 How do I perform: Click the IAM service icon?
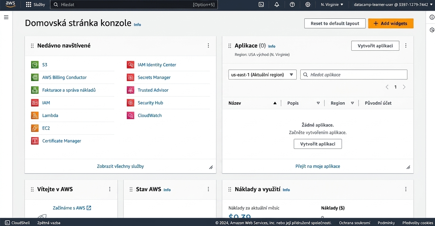35,103
